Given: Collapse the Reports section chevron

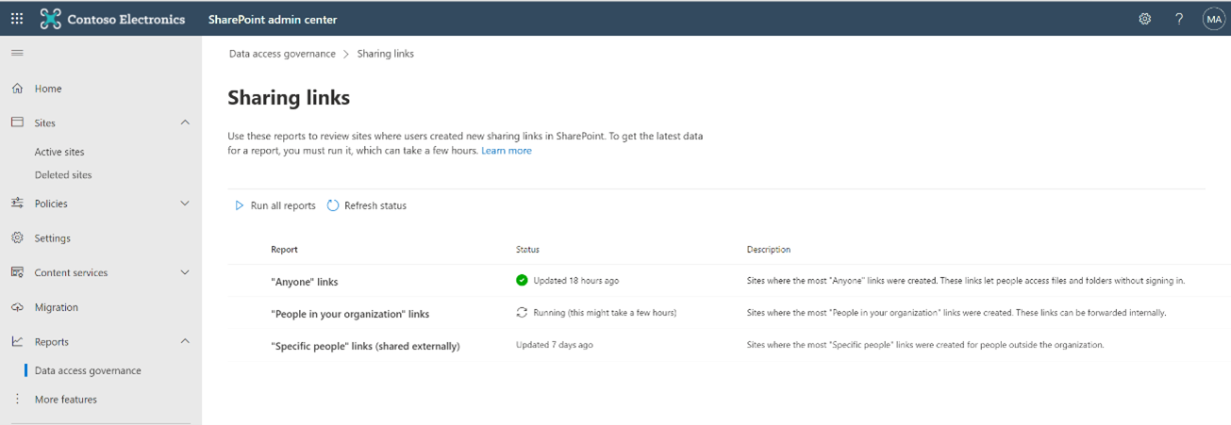Looking at the screenshot, I should [185, 341].
